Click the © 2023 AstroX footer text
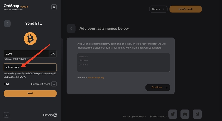Viewport: 222px width, 121px height. point(158,117)
